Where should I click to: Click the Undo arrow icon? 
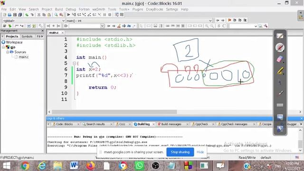(x=27, y=15)
